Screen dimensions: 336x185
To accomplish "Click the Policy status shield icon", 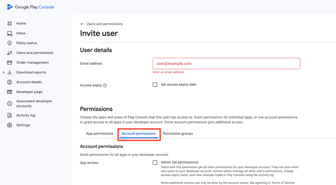I will click(x=9, y=43).
